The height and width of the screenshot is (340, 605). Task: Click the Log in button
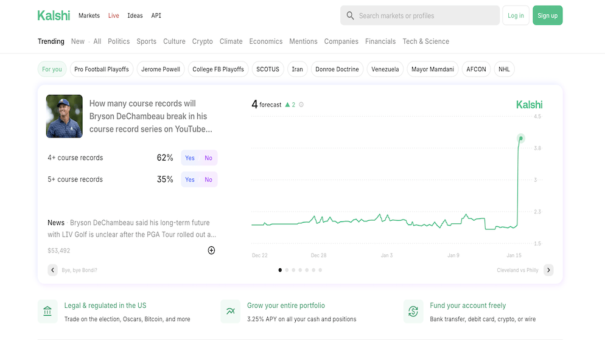point(516,15)
